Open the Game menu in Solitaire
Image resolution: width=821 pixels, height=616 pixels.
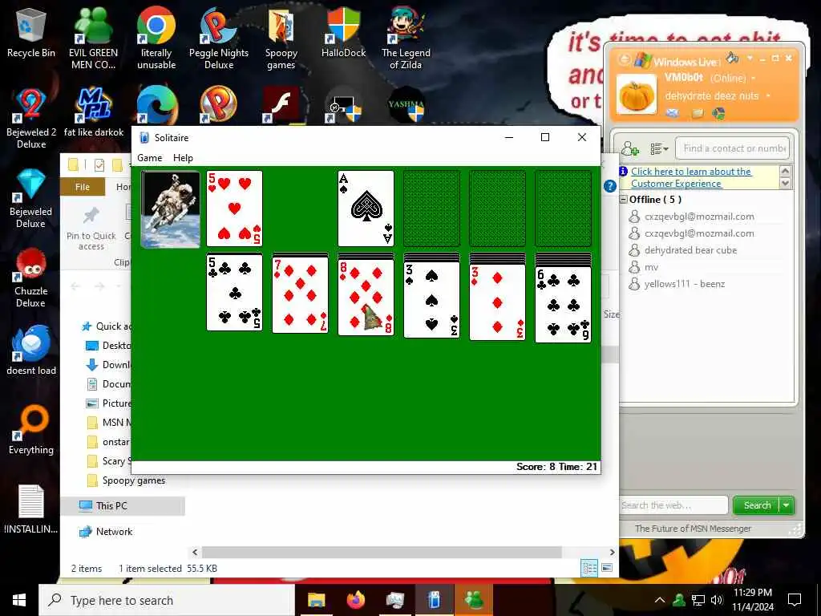tap(149, 158)
